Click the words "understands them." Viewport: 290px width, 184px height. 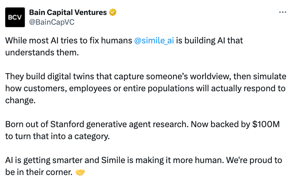42,52
